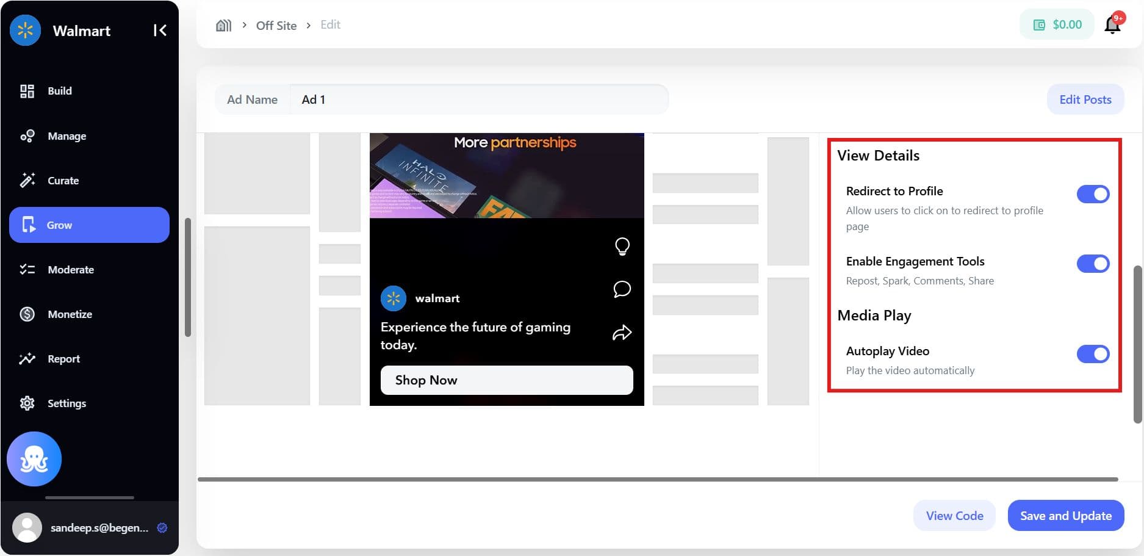
Task: Turn off the Autoplay Video switch
Action: pyautogui.click(x=1093, y=354)
